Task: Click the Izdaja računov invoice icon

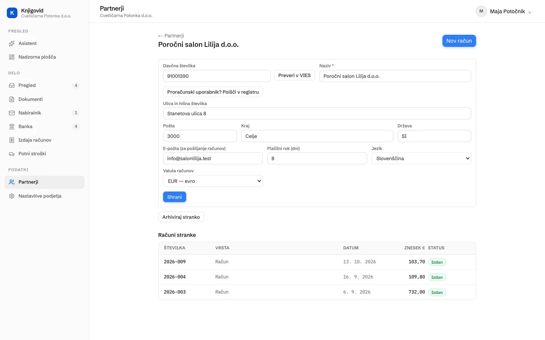Action: point(12,140)
